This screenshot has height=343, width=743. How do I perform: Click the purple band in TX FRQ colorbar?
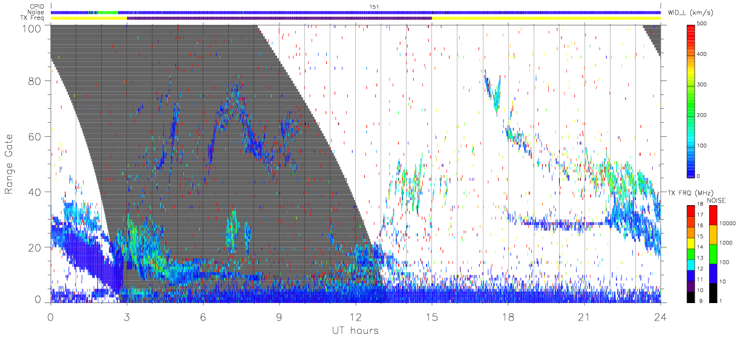point(690,285)
